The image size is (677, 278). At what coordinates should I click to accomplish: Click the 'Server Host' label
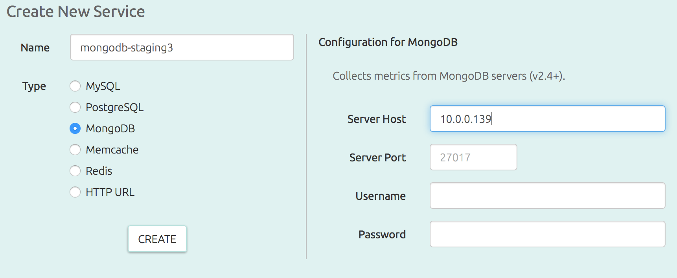pos(377,119)
